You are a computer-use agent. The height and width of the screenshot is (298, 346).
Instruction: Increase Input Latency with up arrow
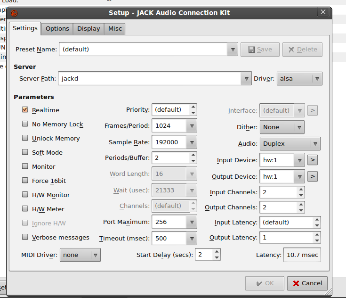click(317, 220)
